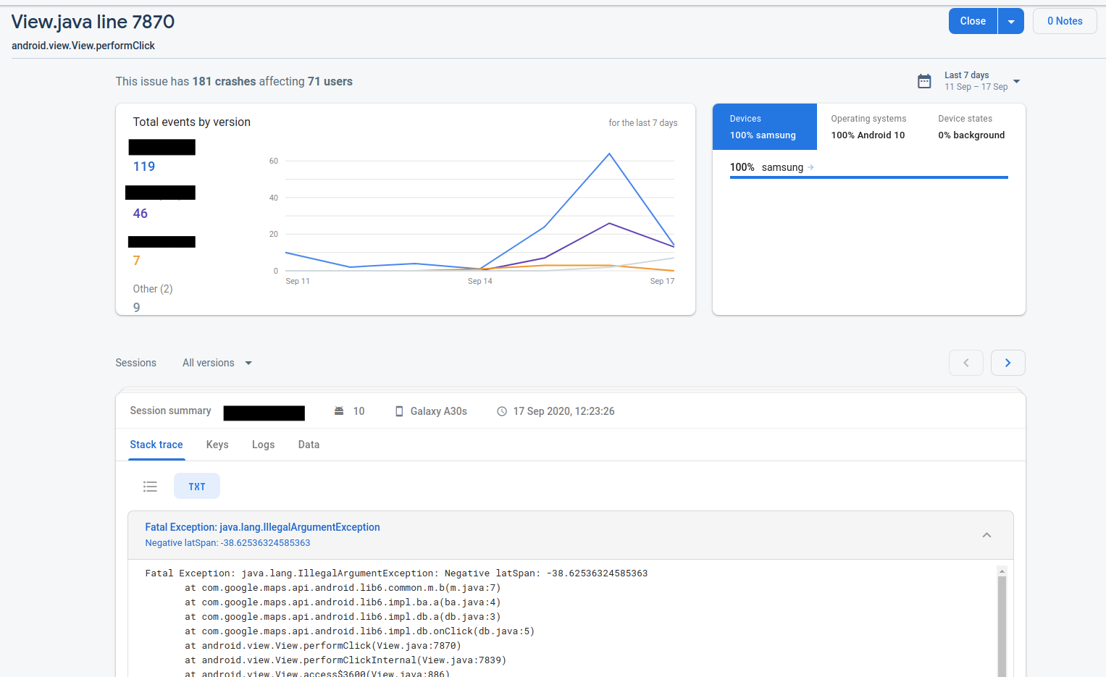
Task: Switch to Device states tab
Action: (971, 127)
